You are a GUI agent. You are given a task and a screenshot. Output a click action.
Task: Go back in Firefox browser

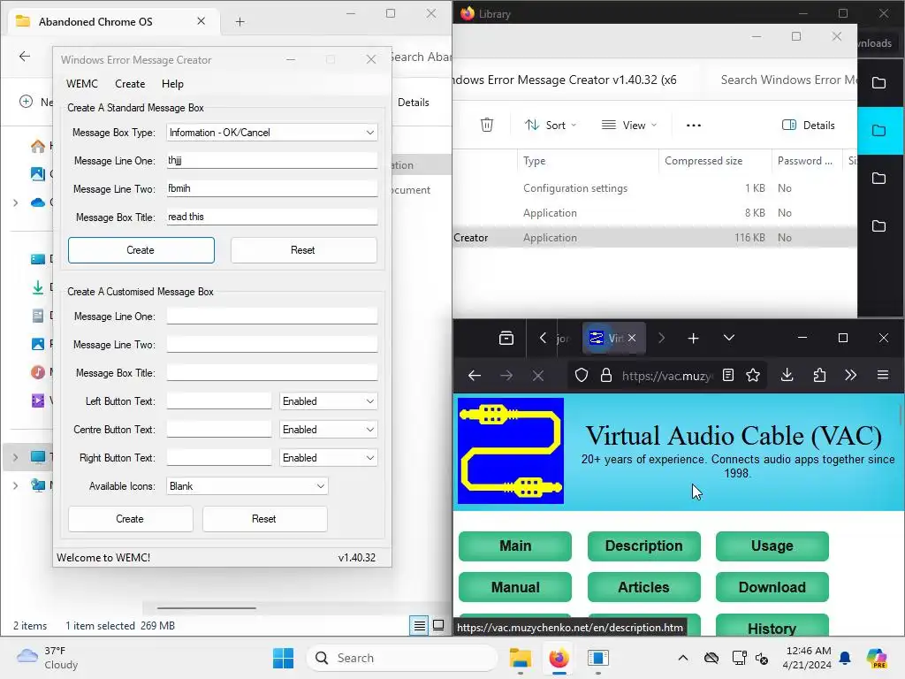point(475,375)
